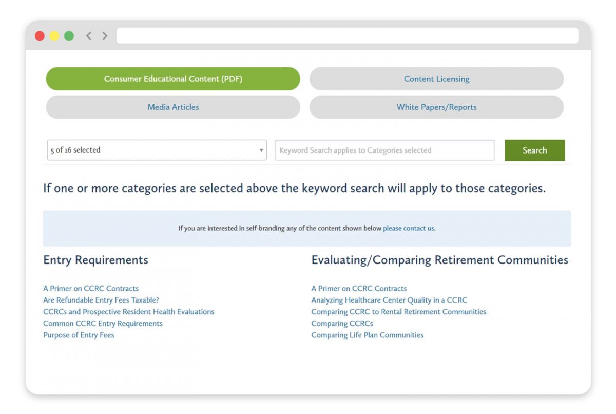View 'Comparing CCRC to Rental Retirement Communities'
616x414 pixels.
tap(398, 312)
